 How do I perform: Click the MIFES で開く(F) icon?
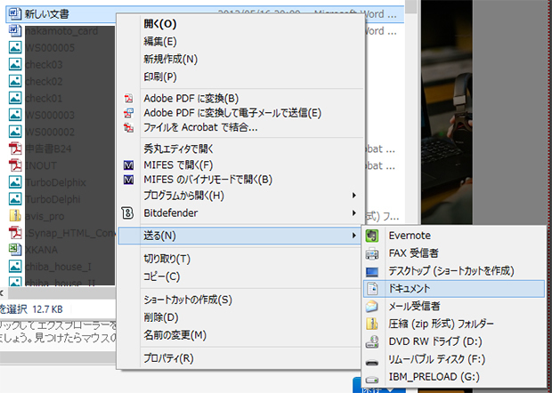[x=128, y=164]
